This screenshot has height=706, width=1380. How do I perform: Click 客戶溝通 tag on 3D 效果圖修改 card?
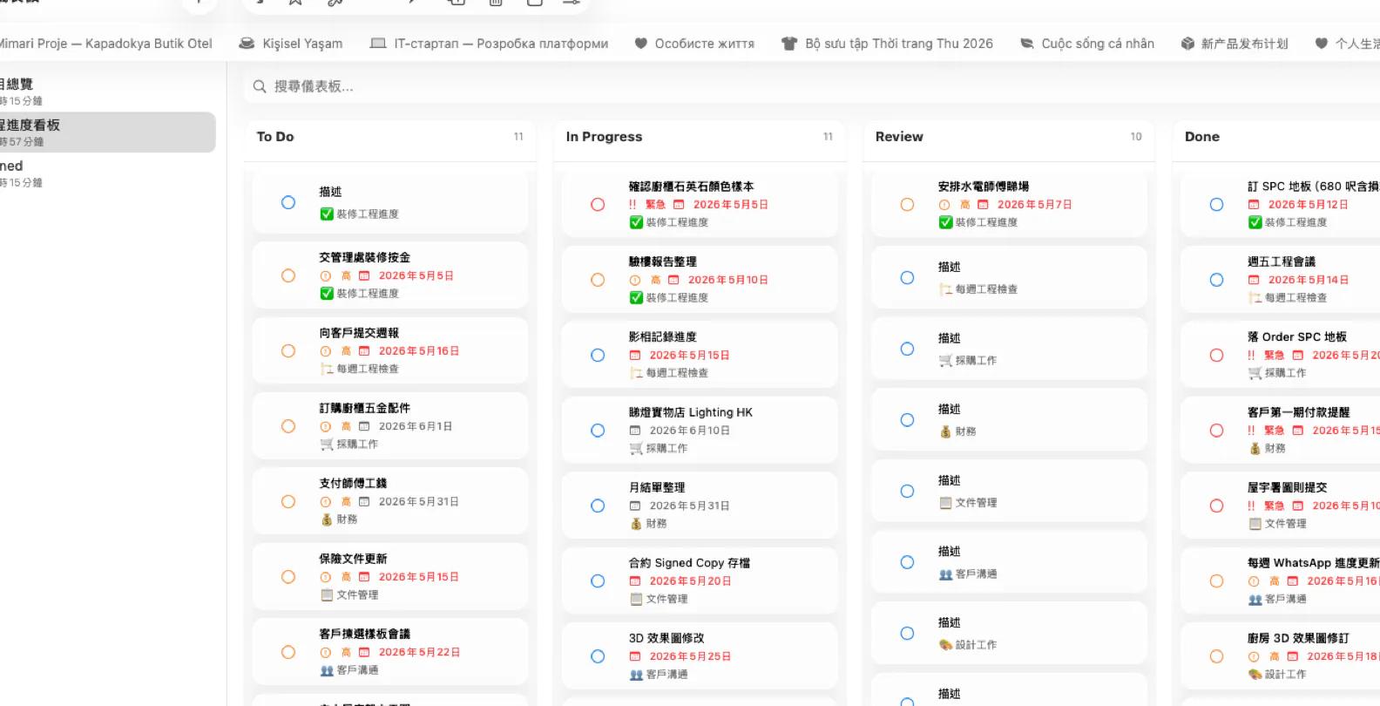[667, 675]
